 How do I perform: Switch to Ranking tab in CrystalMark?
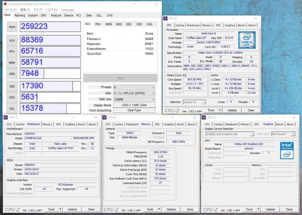pyautogui.click(x=20, y=15)
